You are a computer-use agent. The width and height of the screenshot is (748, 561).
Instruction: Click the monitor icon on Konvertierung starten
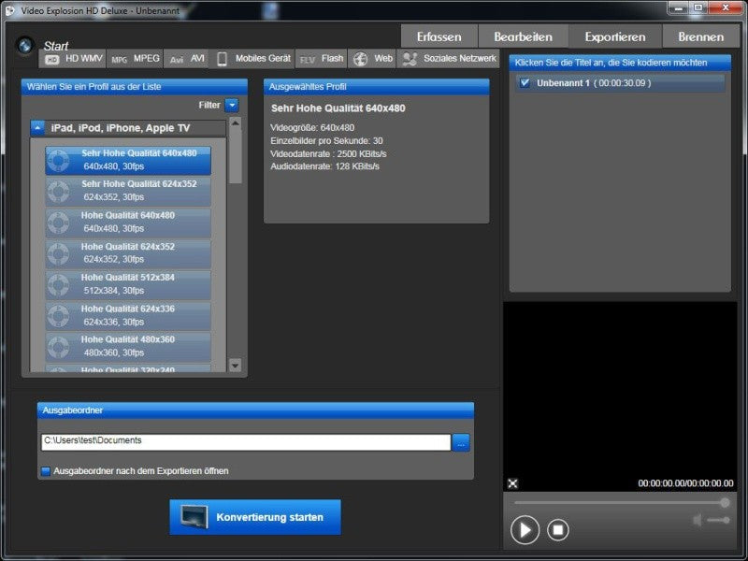click(194, 517)
